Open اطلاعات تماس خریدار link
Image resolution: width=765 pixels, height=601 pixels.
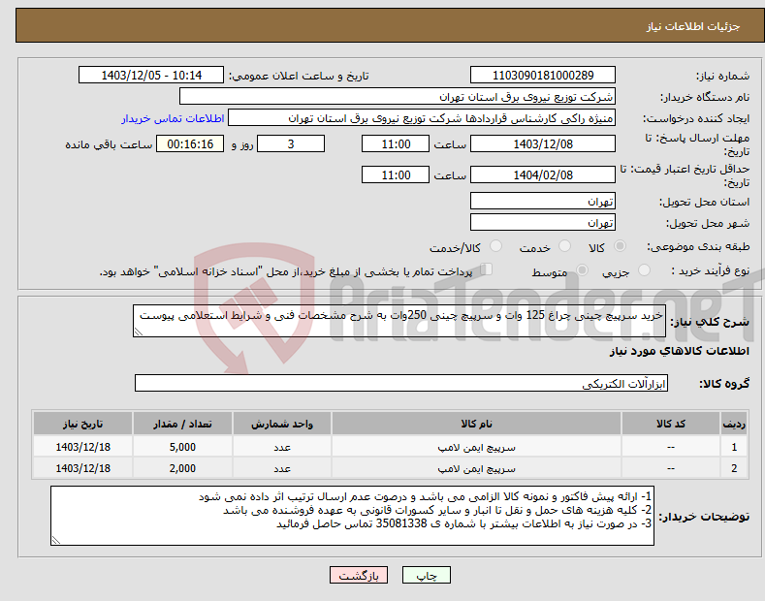coord(173,118)
